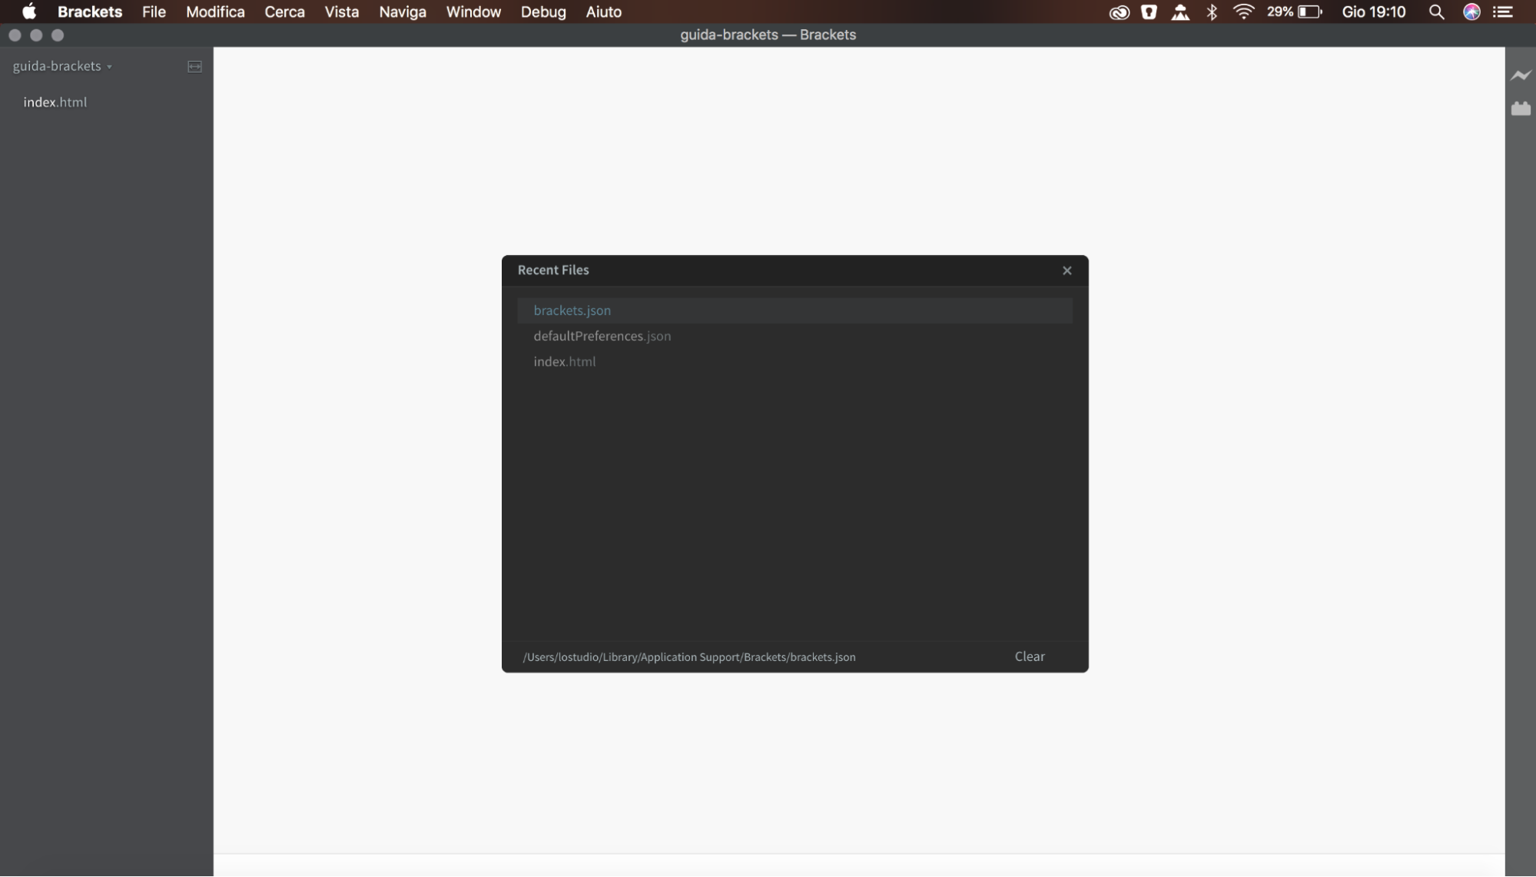Close the Recent Files dialog
The height and width of the screenshot is (877, 1536).
[1067, 271]
